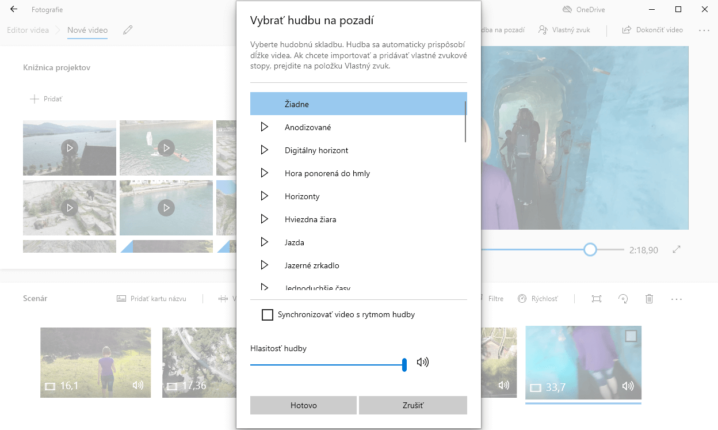Click the back arrow in Fotografie

coord(14,10)
